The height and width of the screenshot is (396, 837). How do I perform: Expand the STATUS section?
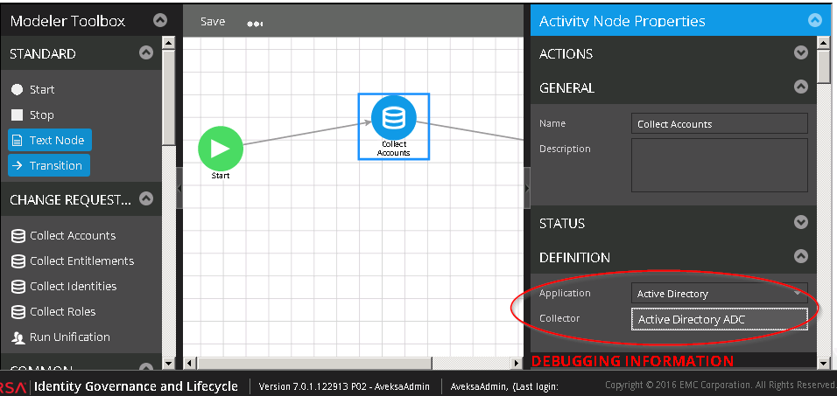click(x=801, y=222)
